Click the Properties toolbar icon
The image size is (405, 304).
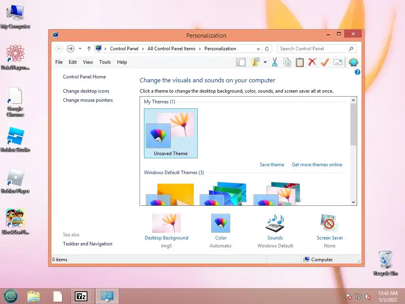pyautogui.click(x=338, y=62)
